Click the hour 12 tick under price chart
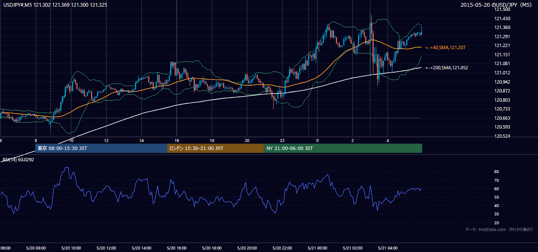This screenshot has width=538, height=252. pyautogui.click(x=107, y=140)
